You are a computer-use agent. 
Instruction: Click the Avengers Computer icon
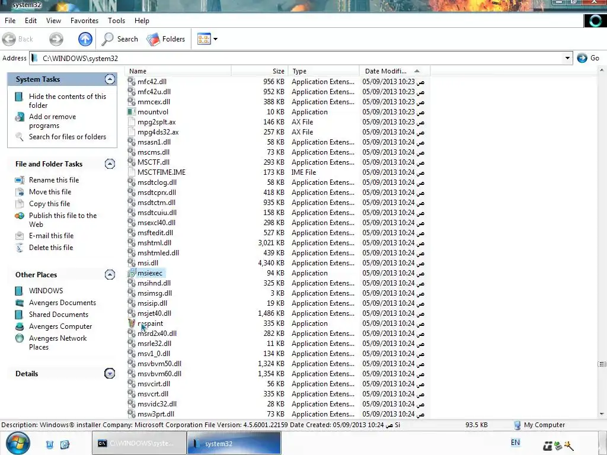coord(20,326)
